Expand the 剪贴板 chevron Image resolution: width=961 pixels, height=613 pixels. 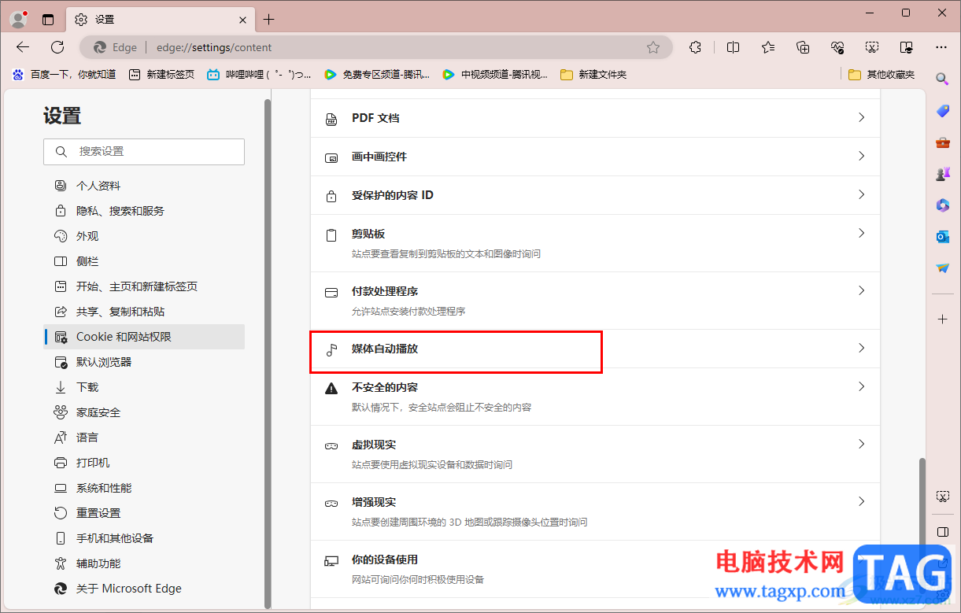861,233
